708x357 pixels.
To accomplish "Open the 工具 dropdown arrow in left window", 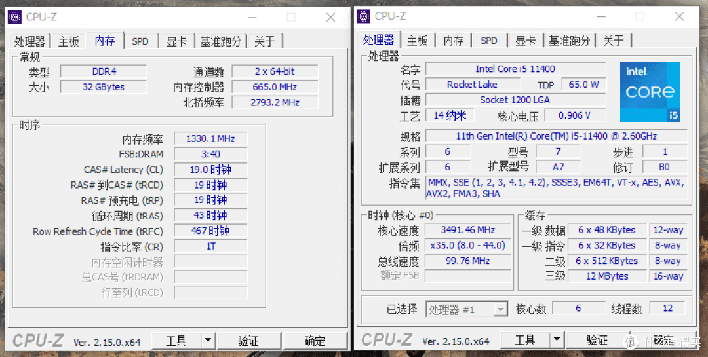I will coord(208,341).
